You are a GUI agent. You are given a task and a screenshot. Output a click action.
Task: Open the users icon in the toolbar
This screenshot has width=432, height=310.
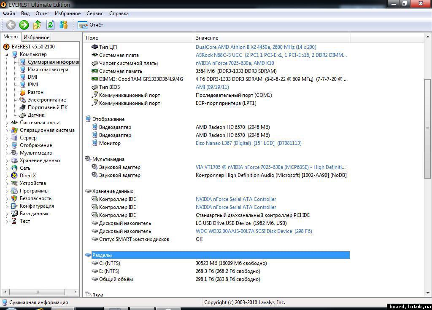(64, 25)
